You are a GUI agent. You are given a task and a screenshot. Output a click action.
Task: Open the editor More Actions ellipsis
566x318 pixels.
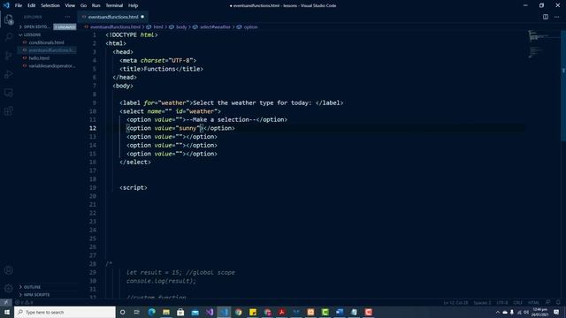pyautogui.click(x=556, y=17)
